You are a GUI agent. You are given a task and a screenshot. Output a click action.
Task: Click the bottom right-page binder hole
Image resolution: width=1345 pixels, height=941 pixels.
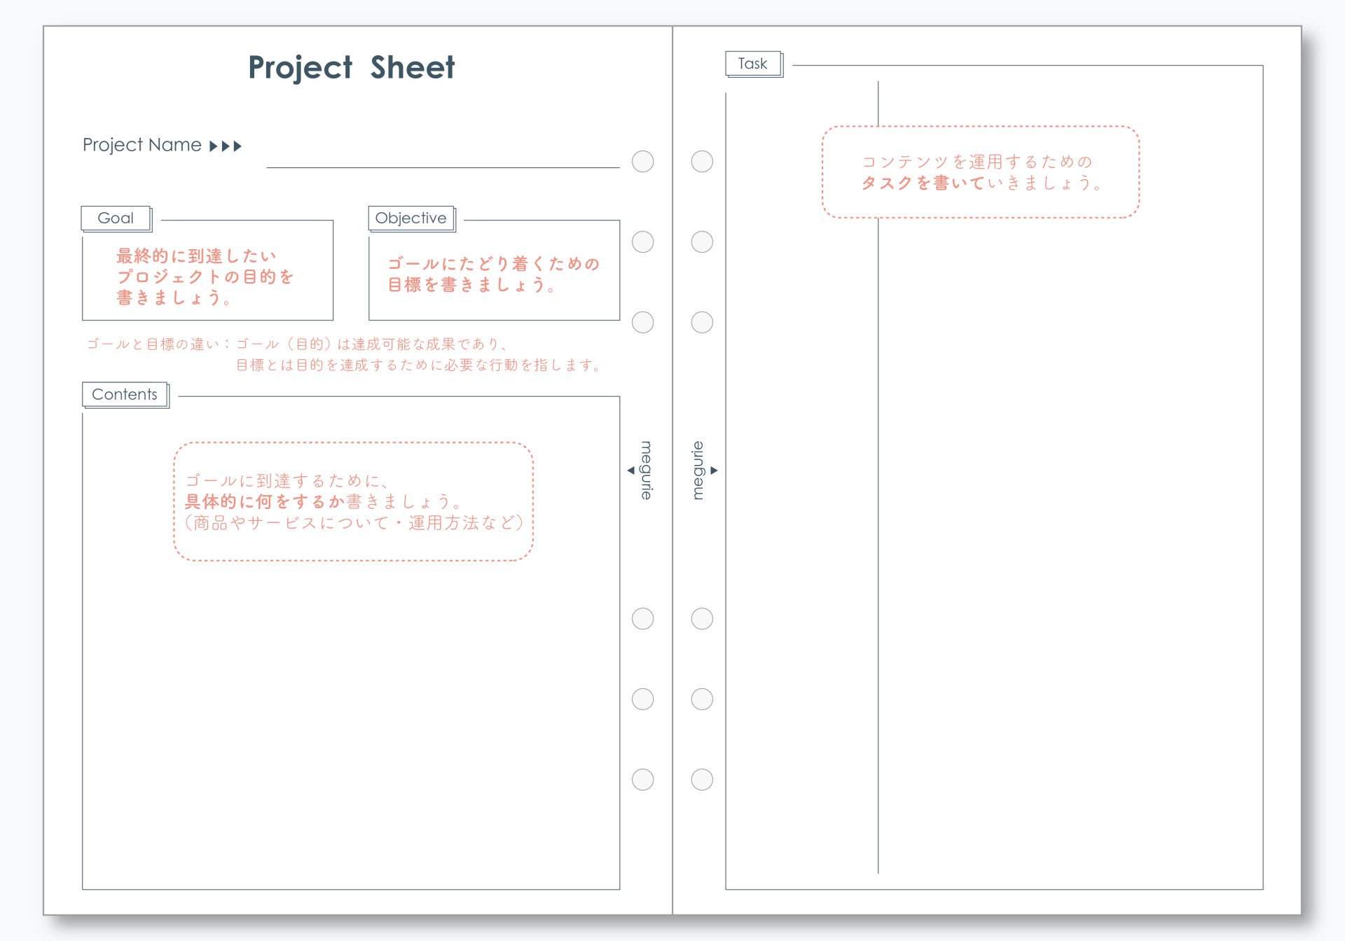coord(702,779)
